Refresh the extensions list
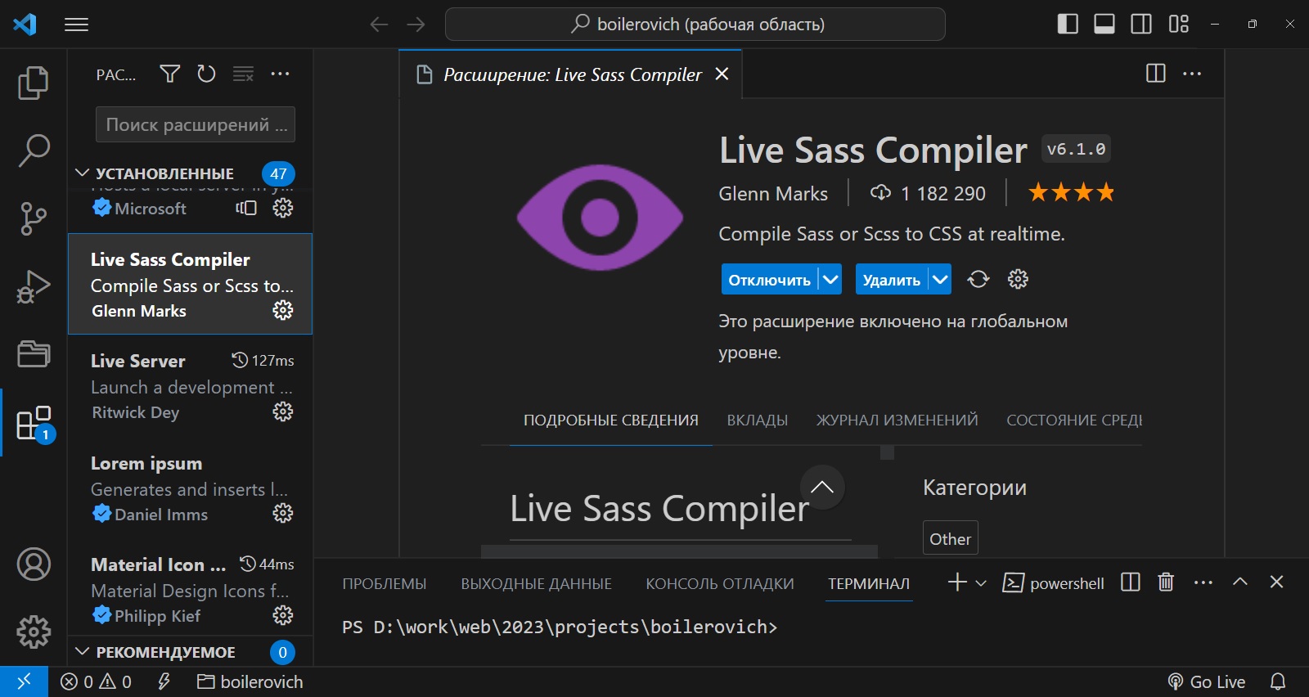 (x=206, y=74)
